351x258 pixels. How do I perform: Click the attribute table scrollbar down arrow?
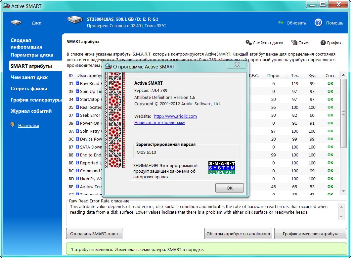pos(343,191)
